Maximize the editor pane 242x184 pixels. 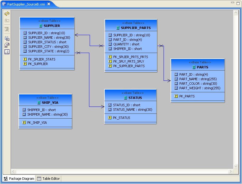click(x=238, y=3)
